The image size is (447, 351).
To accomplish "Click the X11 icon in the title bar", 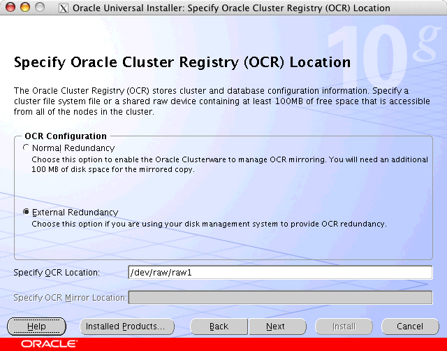I will point(64,8).
